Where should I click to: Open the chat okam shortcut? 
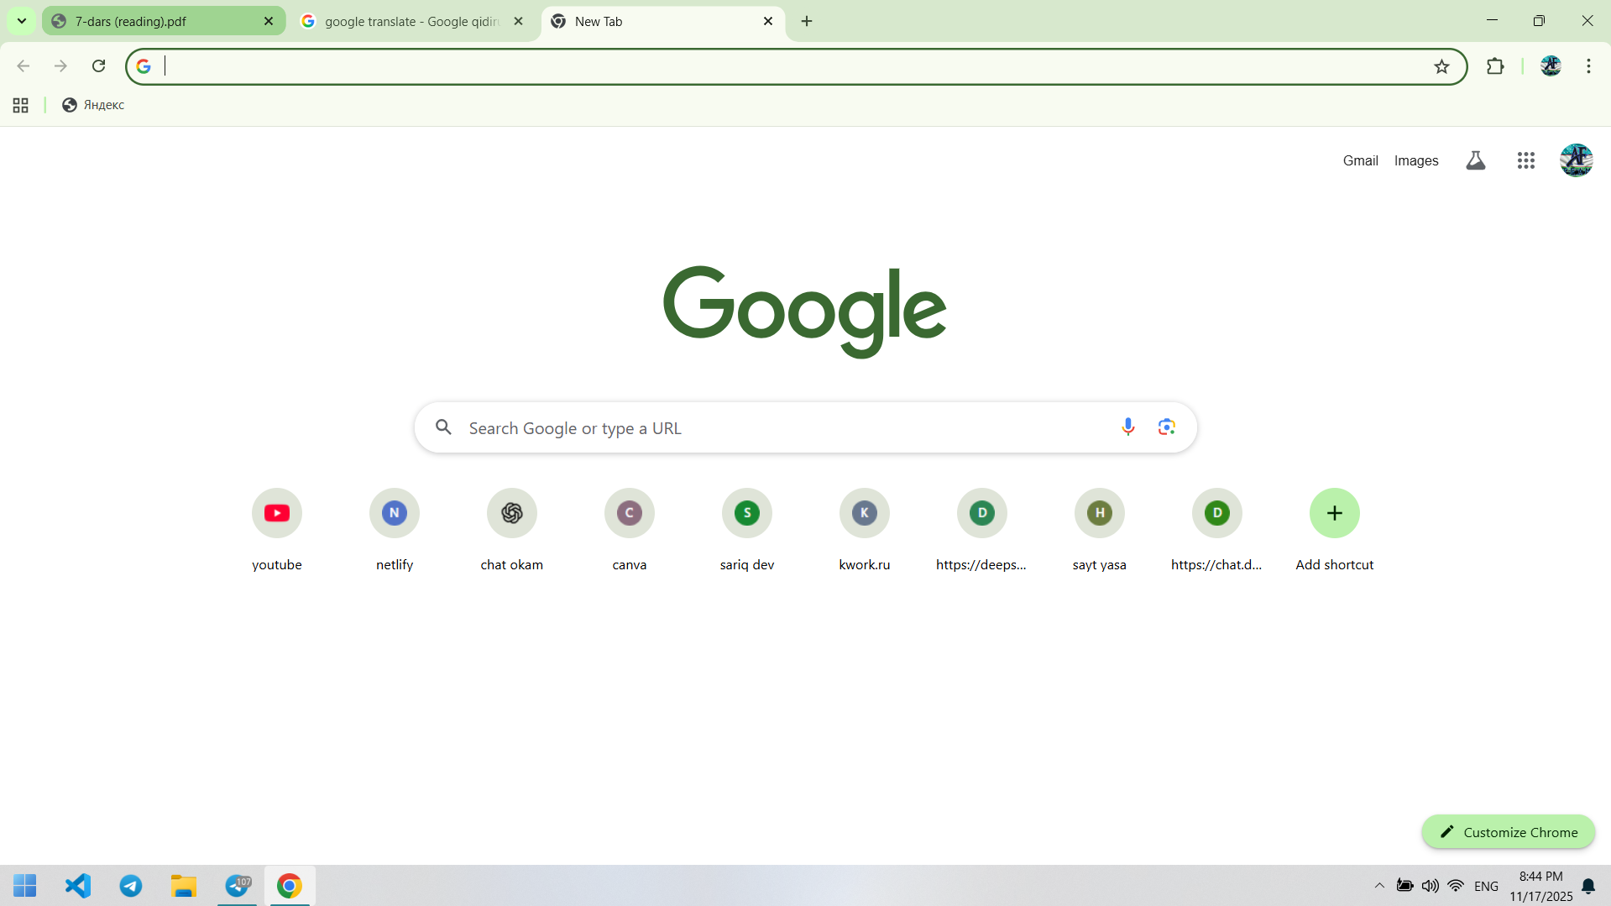coord(511,513)
